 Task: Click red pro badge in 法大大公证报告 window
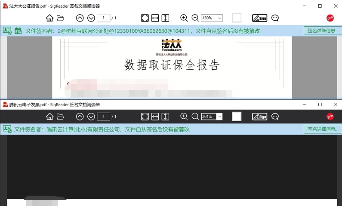click(330, 18)
